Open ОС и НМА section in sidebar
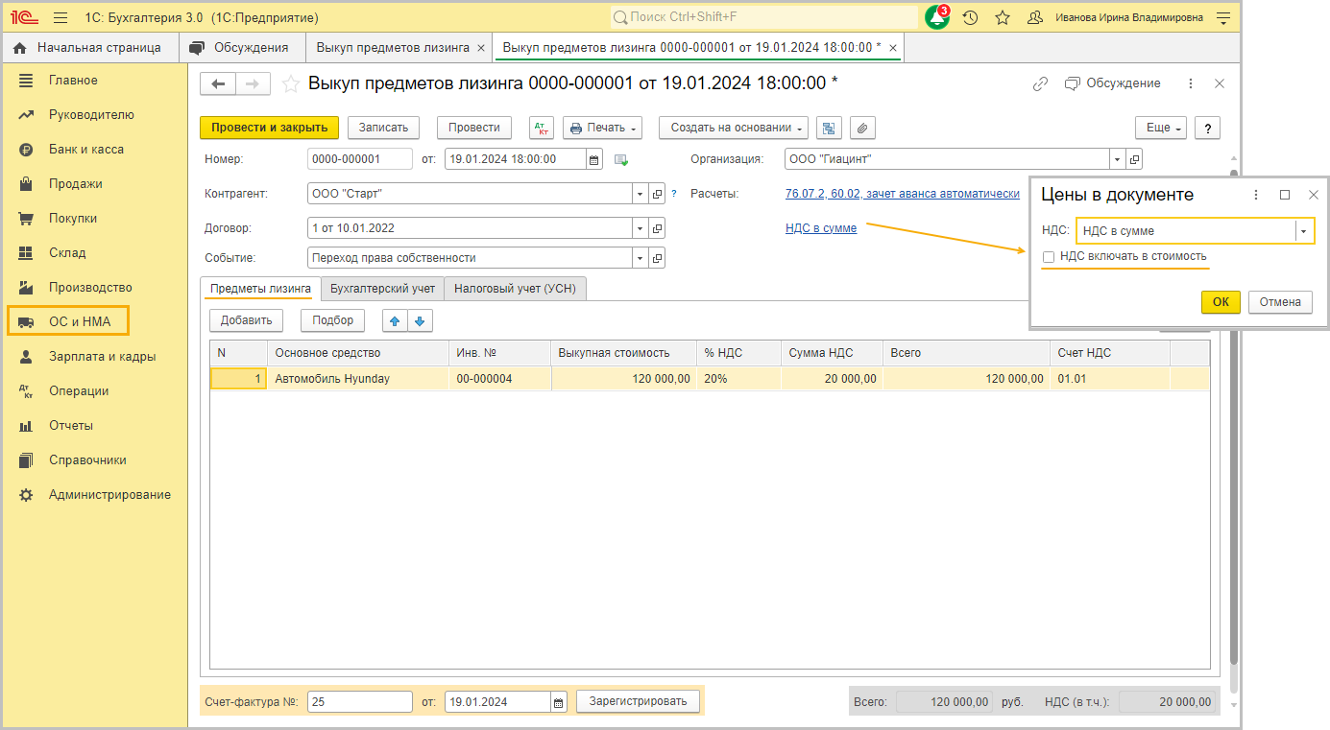Screen dimensions: 1330x730 68,321
